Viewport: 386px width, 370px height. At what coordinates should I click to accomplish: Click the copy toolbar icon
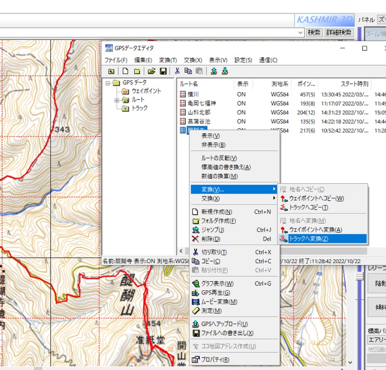tap(188, 71)
